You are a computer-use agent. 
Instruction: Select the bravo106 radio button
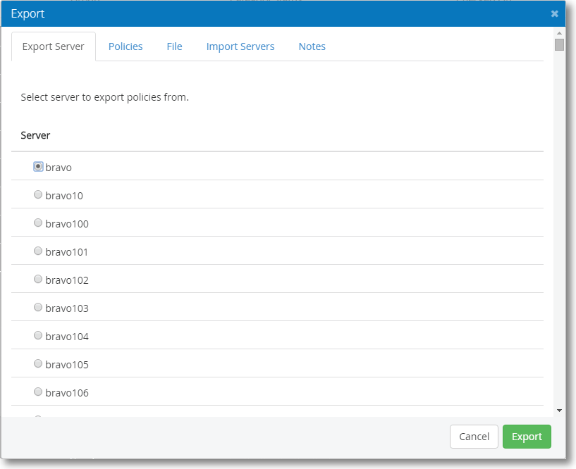[38, 392]
